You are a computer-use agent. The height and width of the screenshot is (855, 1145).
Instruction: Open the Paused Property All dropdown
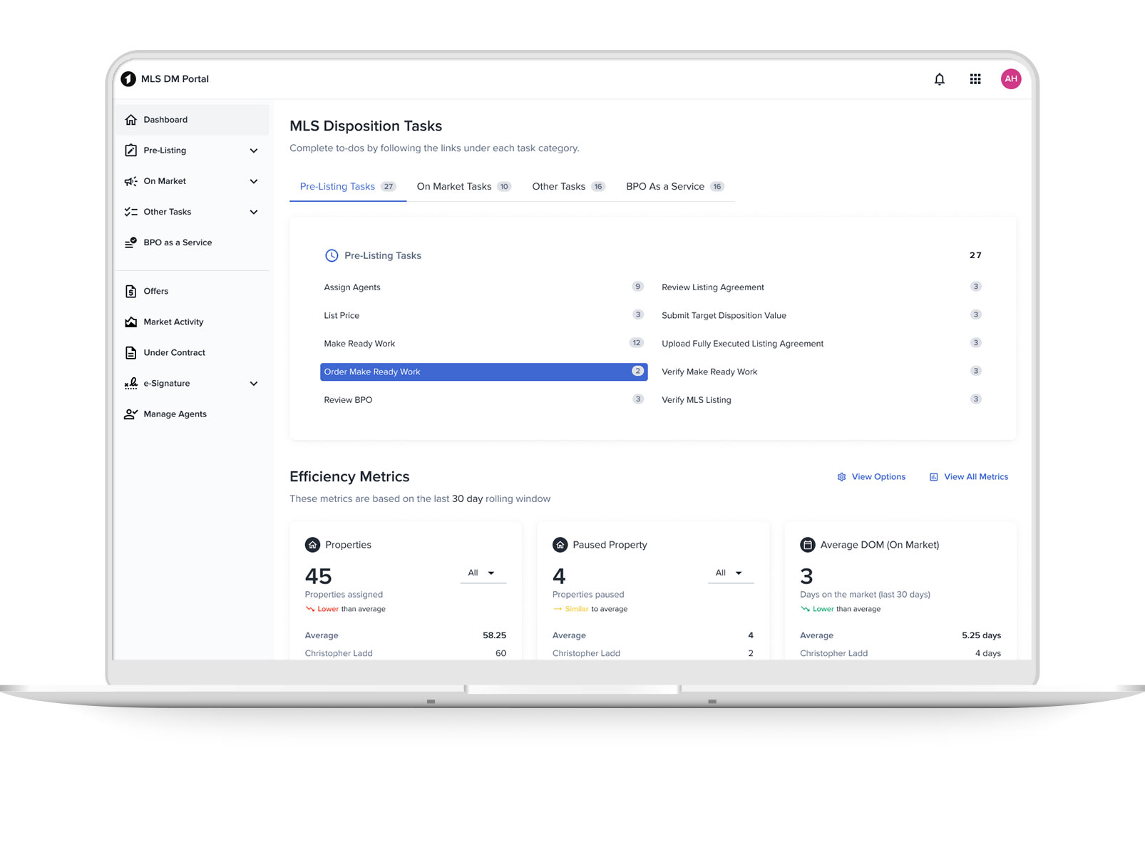pos(730,573)
